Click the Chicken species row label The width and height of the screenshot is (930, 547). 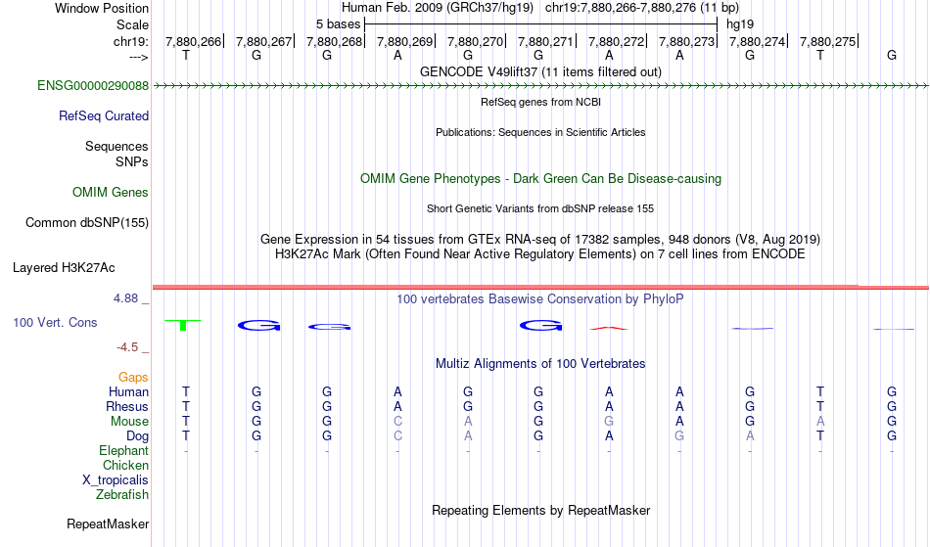pos(125,466)
